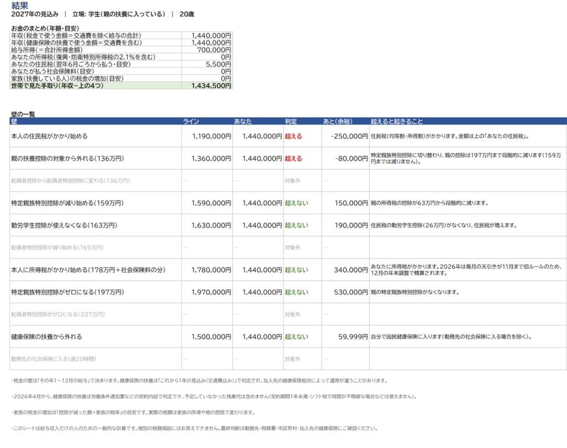Click the line value 1,970,000円
This screenshot has height=448, width=567.
click(x=212, y=292)
